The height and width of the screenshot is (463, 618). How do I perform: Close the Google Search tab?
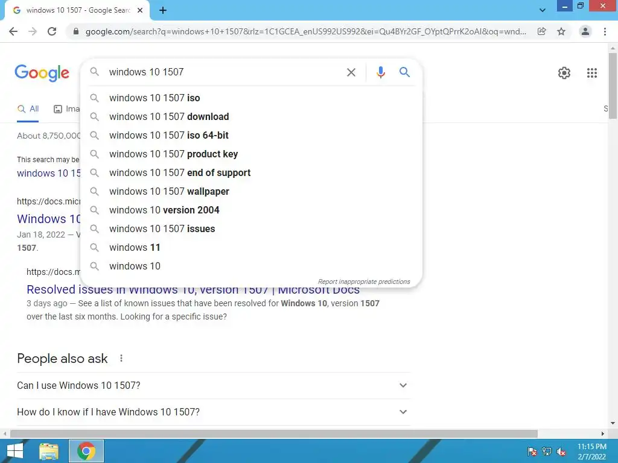[x=140, y=11]
